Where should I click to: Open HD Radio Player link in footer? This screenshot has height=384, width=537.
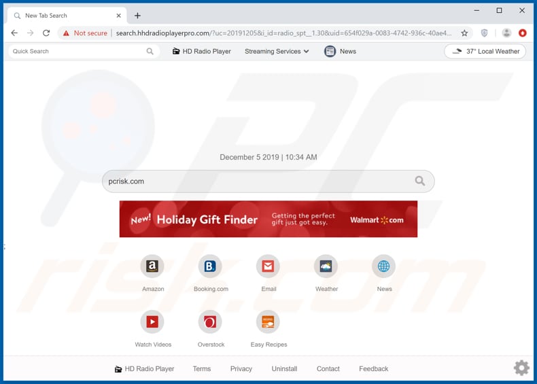(x=144, y=369)
